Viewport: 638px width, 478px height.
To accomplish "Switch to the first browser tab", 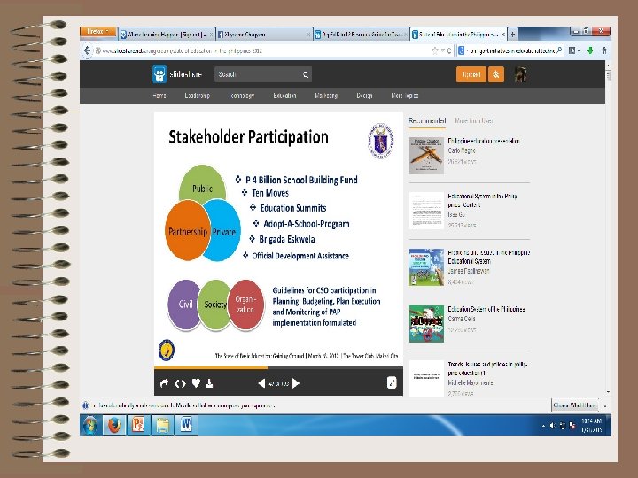I will point(167,35).
